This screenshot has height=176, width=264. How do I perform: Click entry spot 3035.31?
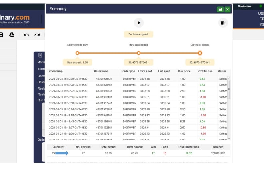click(x=145, y=97)
